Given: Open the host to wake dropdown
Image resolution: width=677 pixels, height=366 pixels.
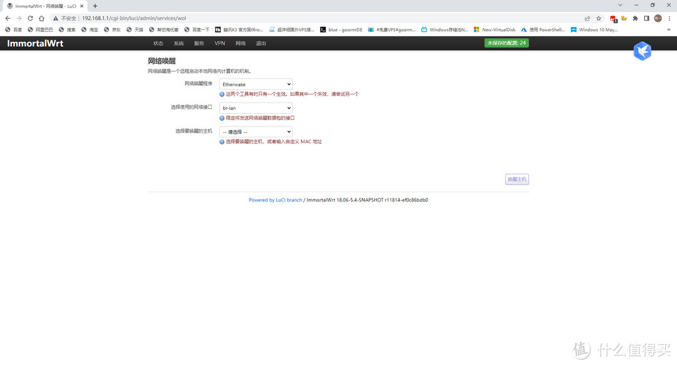Looking at the screenshot, I should click(256, 132).
